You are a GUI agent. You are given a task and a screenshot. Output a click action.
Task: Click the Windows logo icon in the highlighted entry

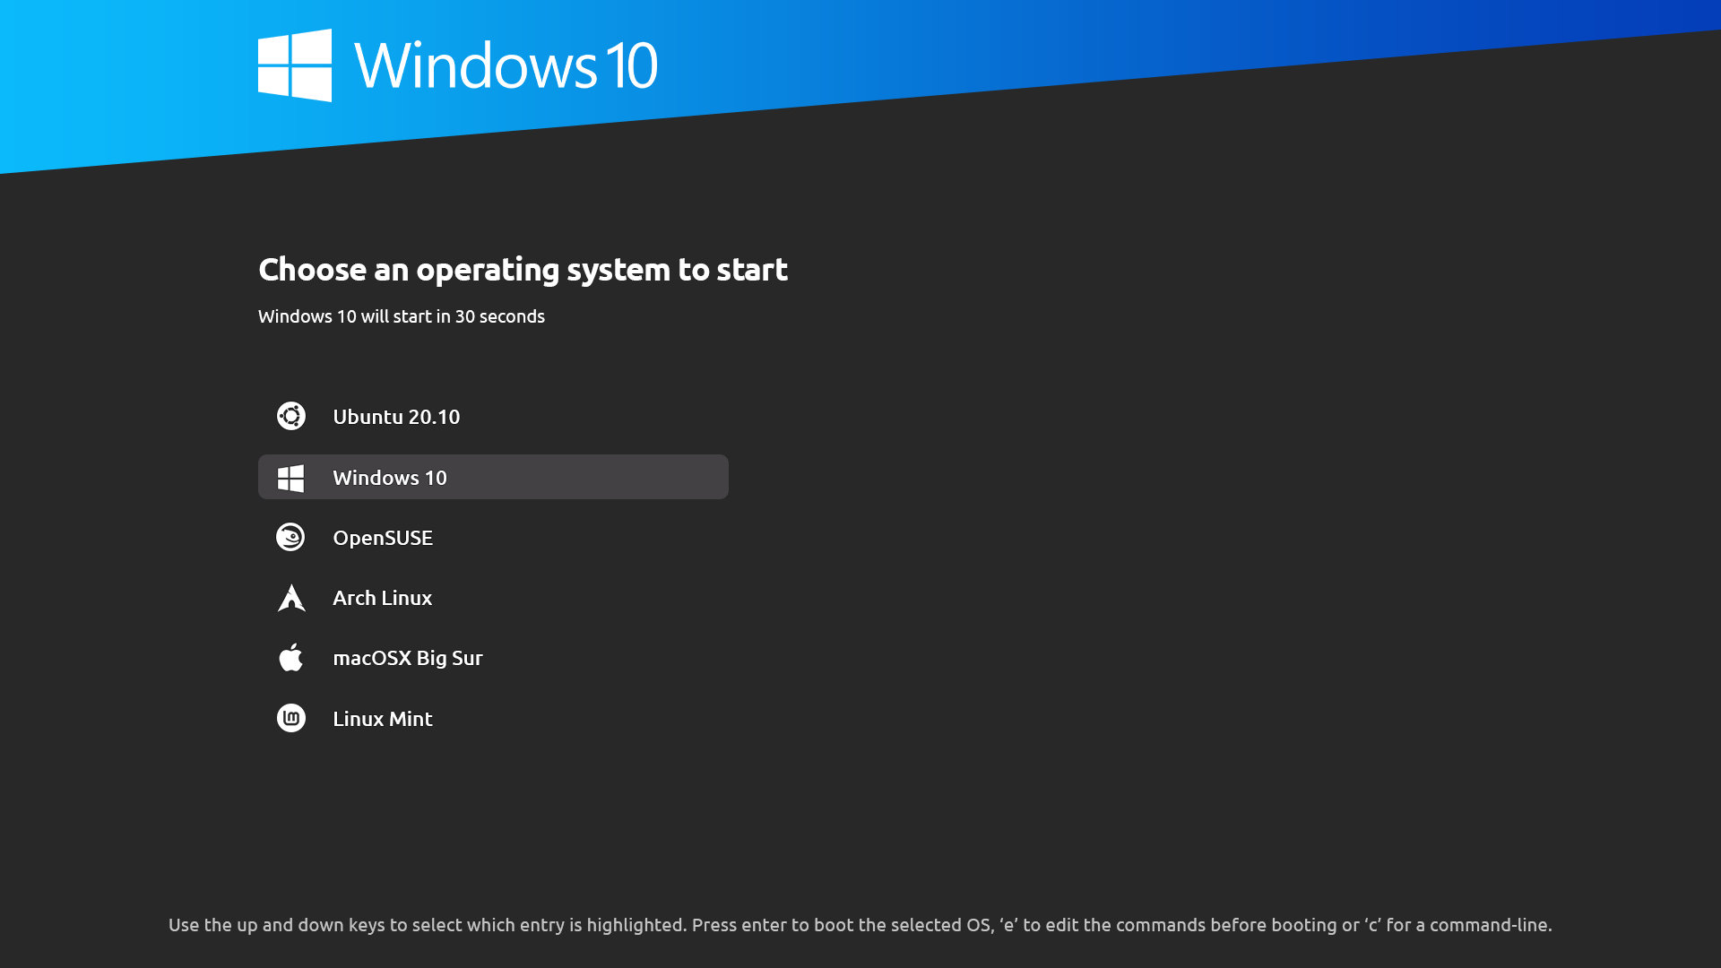coord(290,478)
